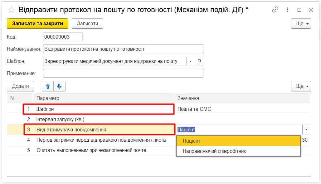Move selected row up with blue arrow
Image resolution: width=321 pixels, height=184 pixels.
[48, 86]
